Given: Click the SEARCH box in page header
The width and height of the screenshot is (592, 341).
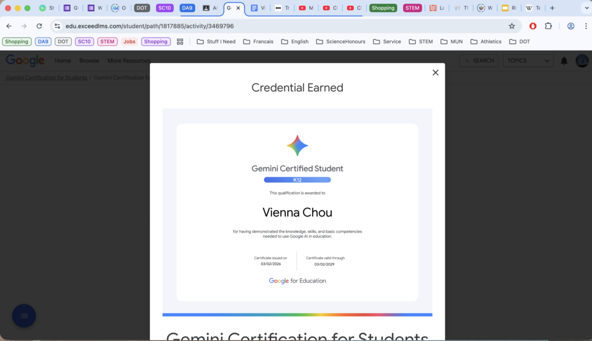Looking at the screenshot, I should tap(479, 61).
